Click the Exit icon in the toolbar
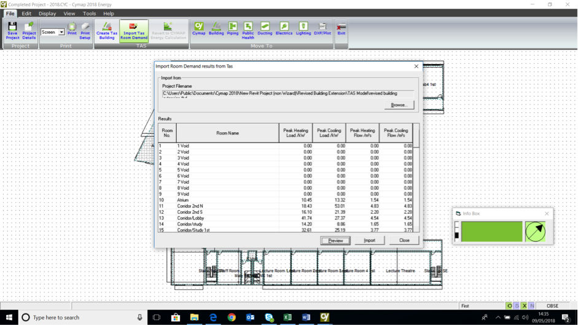 342,29
